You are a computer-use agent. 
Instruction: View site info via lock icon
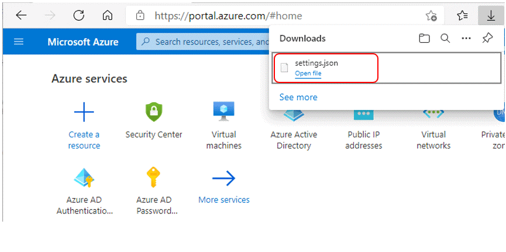click(x=140, y=15)
